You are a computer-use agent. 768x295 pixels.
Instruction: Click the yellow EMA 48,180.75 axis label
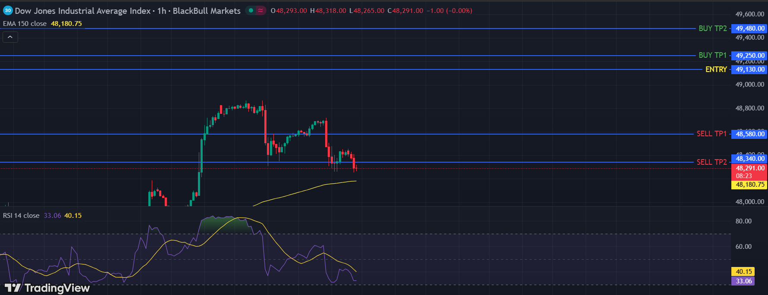coord(749,185)
